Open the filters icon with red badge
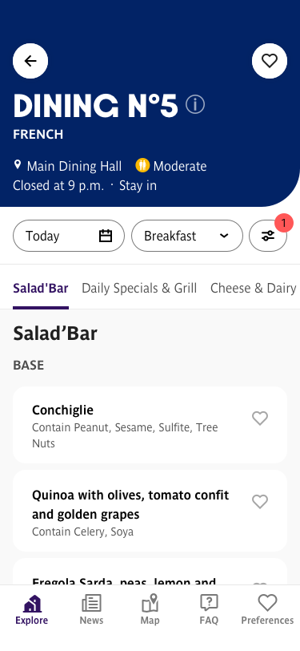300x651 pixels. 268,236
